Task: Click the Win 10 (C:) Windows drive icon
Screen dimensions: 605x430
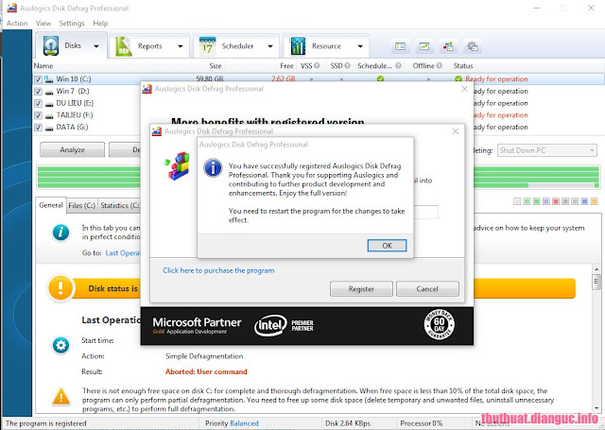Action: click(48, 79)
